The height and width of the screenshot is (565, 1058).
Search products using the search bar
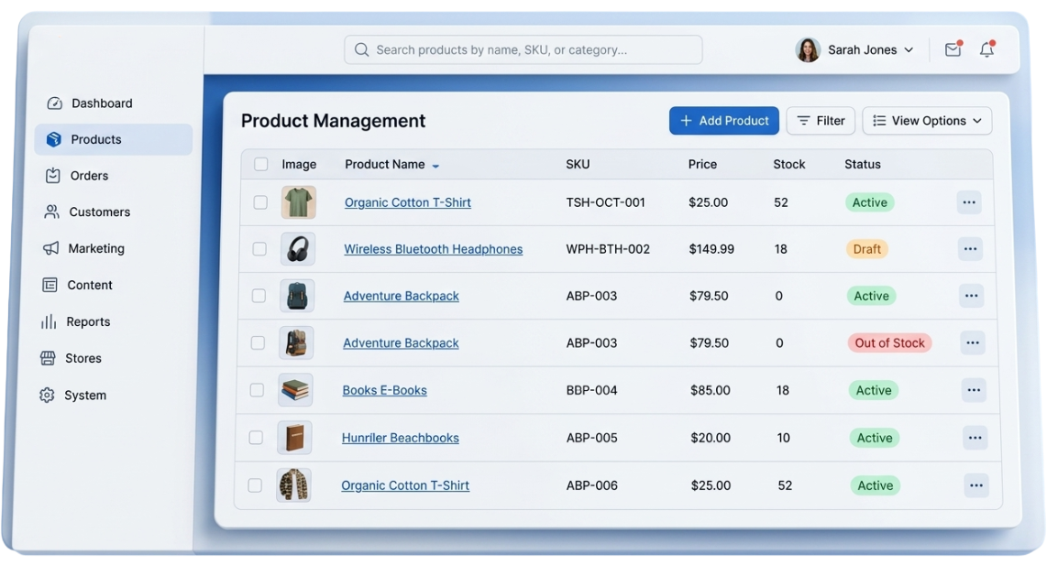tap(523, 49)
